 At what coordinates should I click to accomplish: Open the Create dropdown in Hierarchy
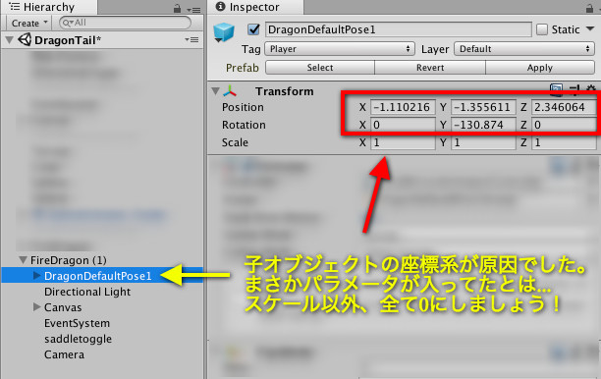[x=29, y=23]
